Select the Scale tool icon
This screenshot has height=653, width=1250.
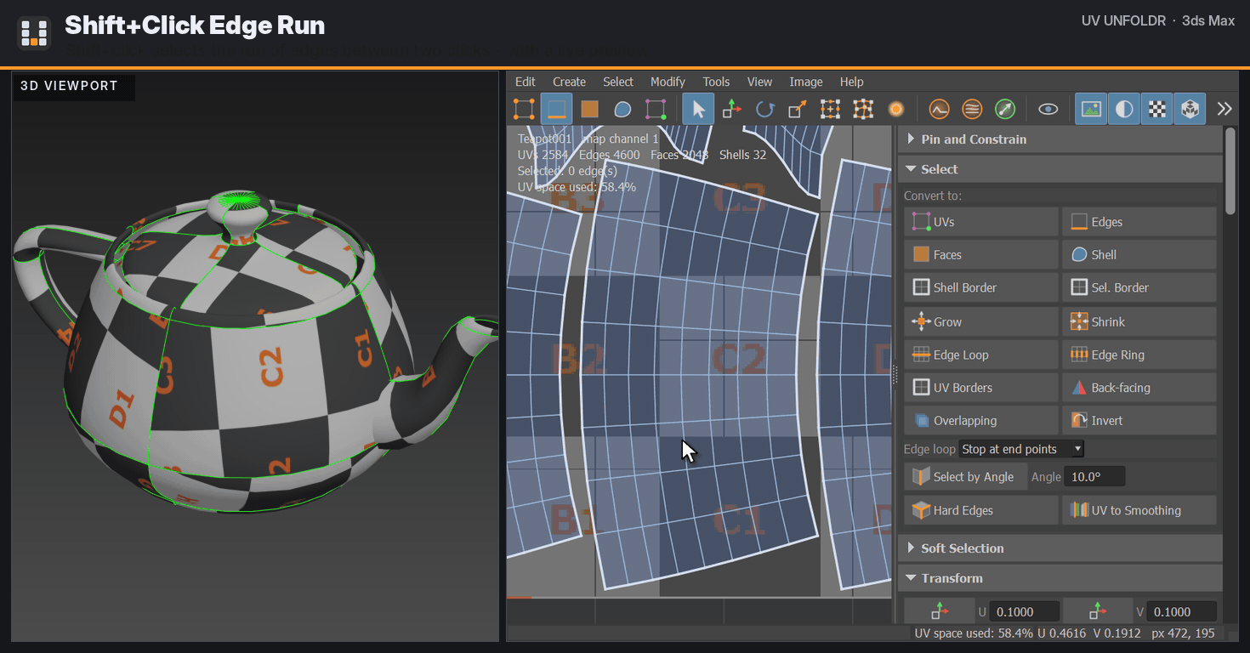point(797,109)
